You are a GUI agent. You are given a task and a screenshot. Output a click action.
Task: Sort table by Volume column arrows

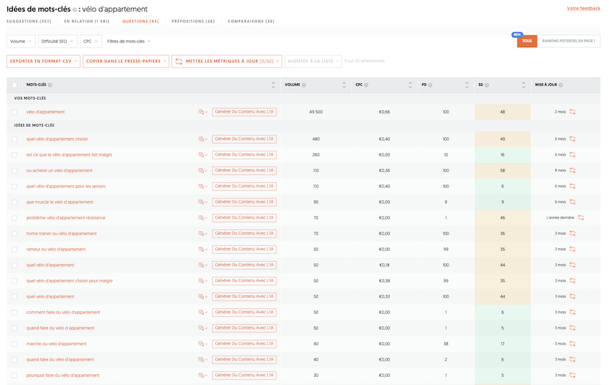(x=344, y=85)
